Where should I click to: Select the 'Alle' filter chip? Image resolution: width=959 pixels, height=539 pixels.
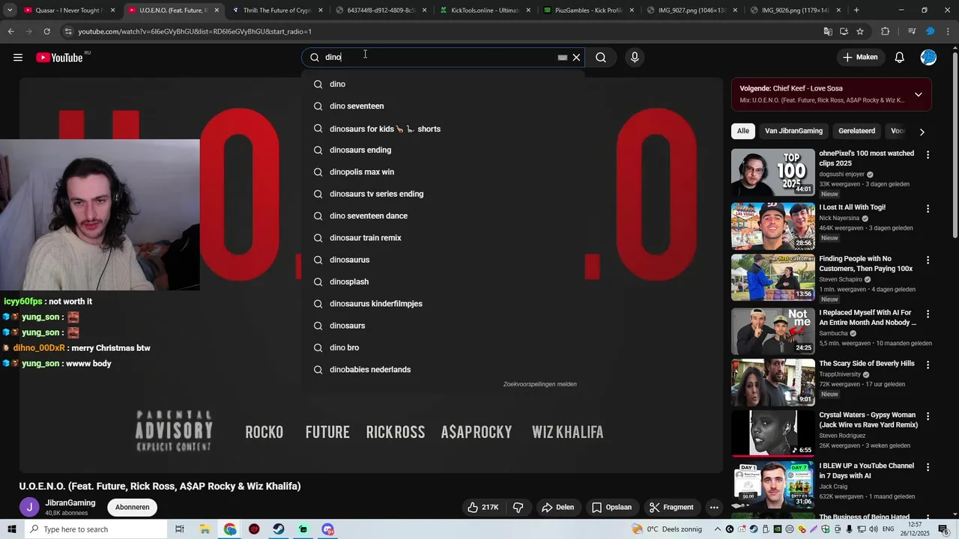coord(742,131)
